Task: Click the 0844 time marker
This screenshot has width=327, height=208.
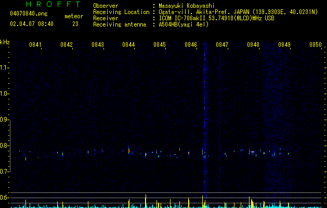Action: pos(128,45)
